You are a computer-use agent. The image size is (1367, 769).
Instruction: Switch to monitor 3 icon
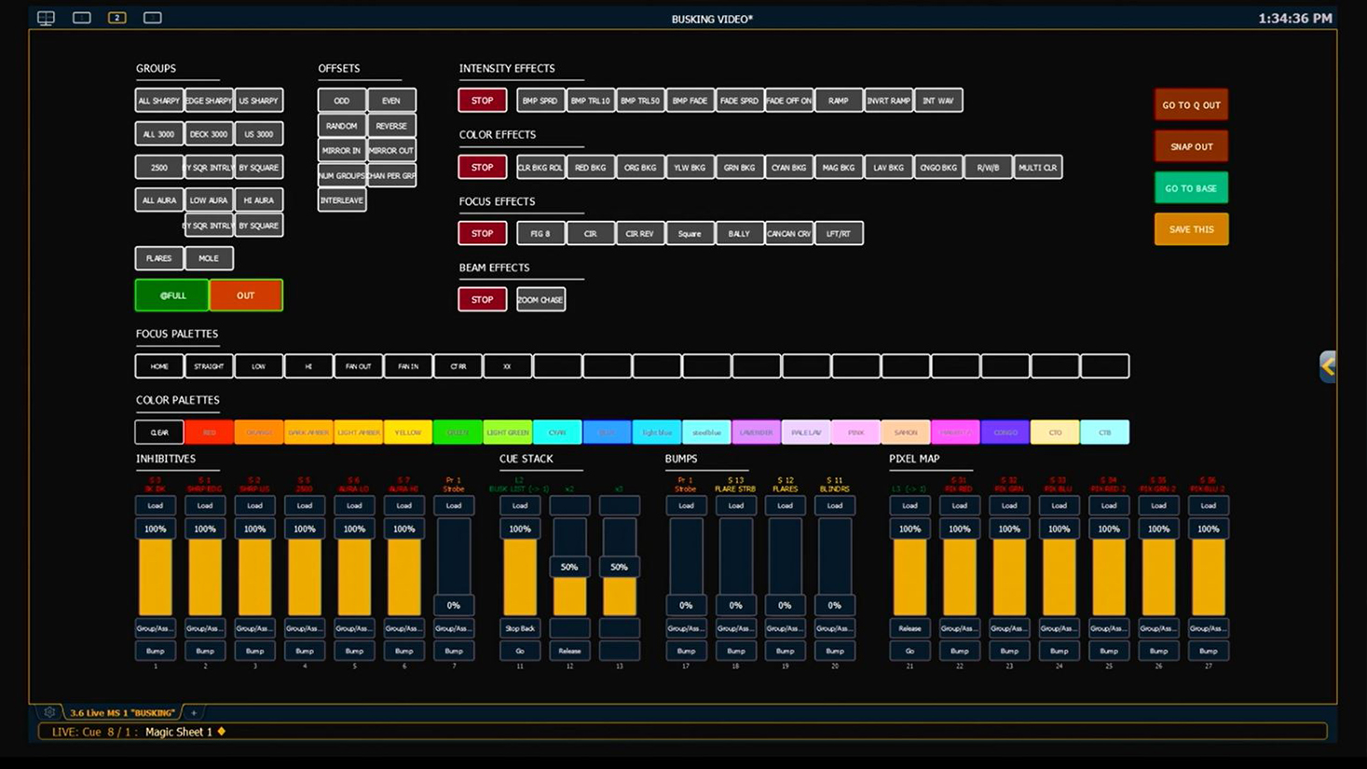153,18
